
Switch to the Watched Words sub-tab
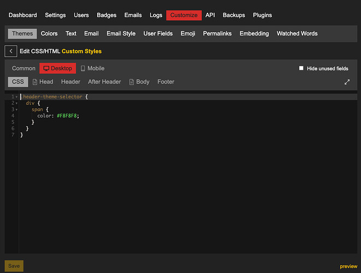(297, 34)
